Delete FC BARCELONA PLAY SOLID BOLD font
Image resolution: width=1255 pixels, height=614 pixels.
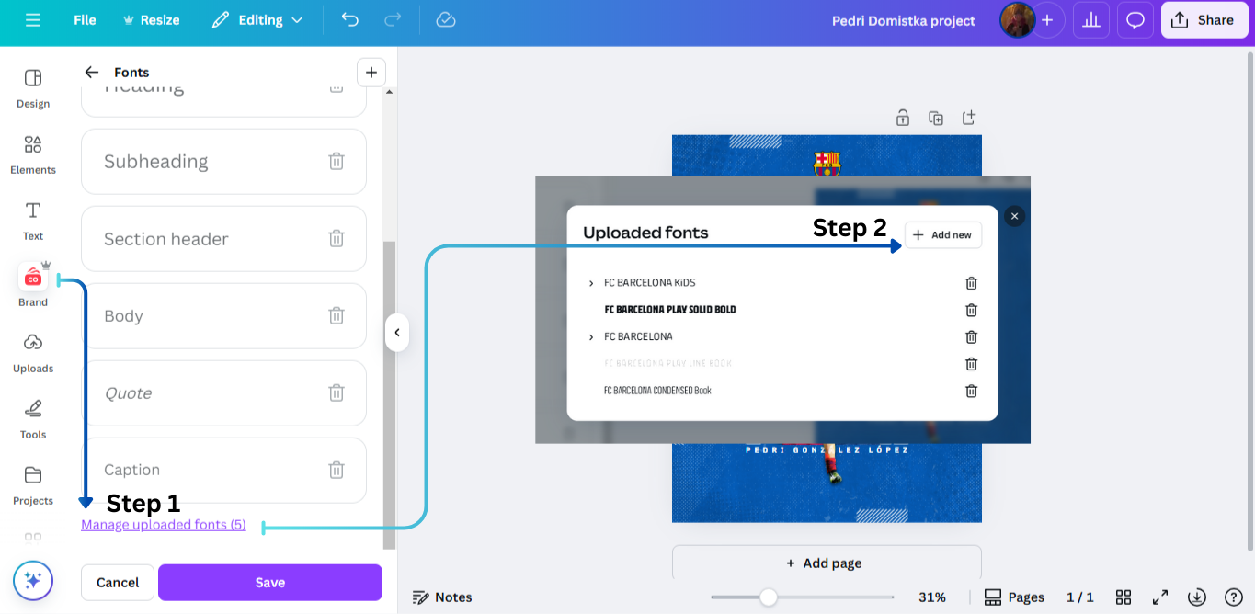tap(971, 310)
